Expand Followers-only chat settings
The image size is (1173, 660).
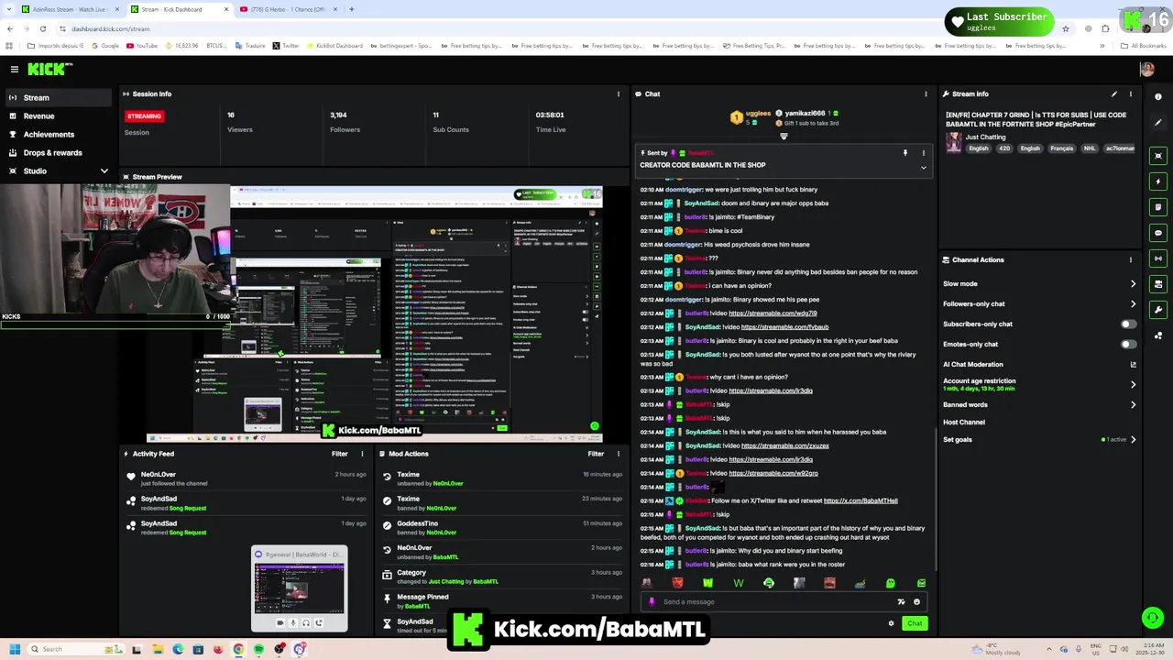click(x=1134, y=304)
